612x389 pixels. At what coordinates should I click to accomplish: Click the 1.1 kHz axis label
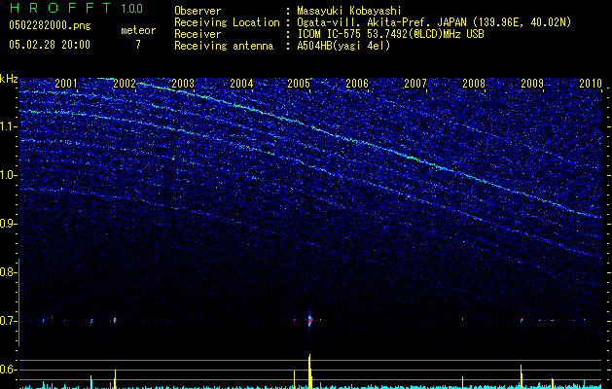[x=7, y=126]
